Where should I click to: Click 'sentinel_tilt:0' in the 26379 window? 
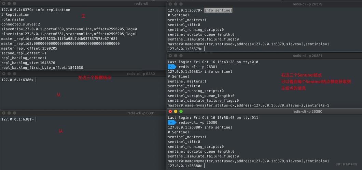pyautogui.click(x=184, y=25)
